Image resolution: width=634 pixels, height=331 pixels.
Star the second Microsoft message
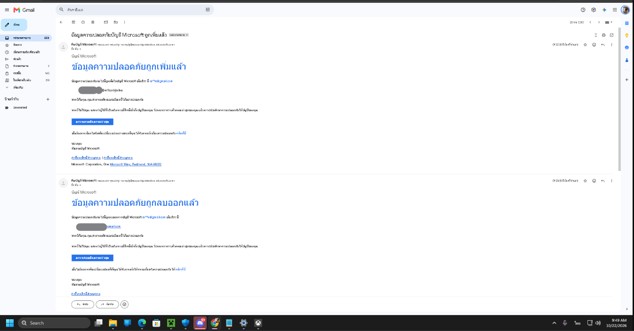(585, 181)
